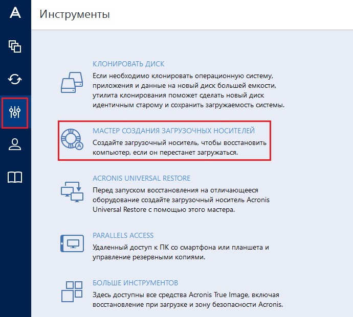The width and height of the screenshot is (353, 317).
Task: Click the rescue media lifebuoy icon
Action: (x=72, y=139)
